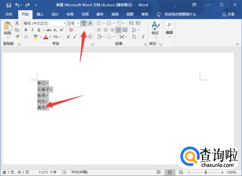This screenshot has width=242, height=176.
Task: Switch to the 邮件 tab
Action: click(100, 14)
